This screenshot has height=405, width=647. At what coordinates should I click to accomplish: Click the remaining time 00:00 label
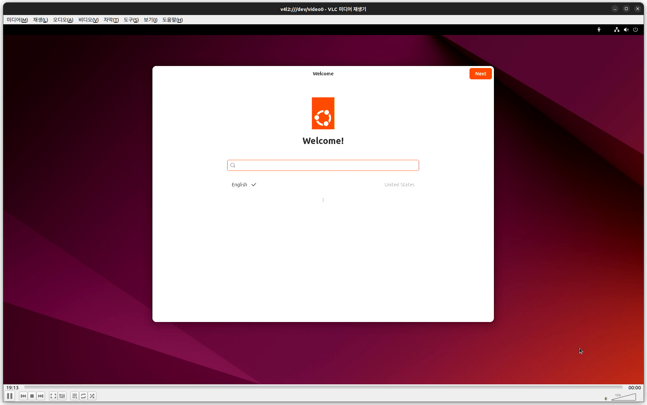(635, 388)
